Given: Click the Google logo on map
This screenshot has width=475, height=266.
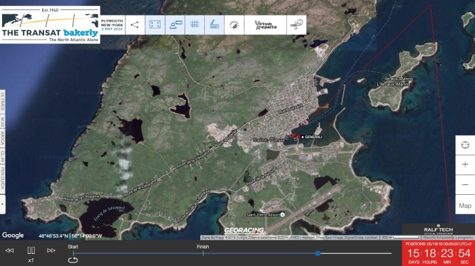Looking at the screenshot, I should tap(13, 235).
